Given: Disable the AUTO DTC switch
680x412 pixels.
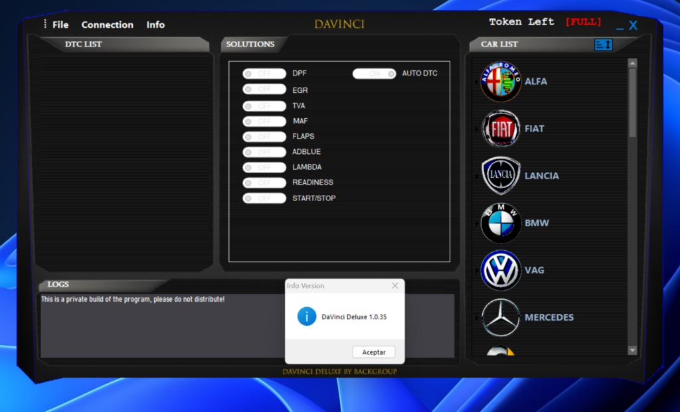Looking at the screenshot, I should click(x=375, y=74).
